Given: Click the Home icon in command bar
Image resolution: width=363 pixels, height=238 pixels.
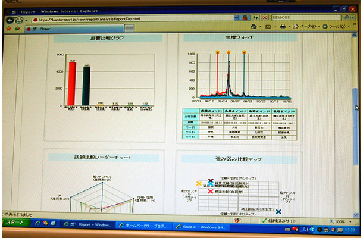Looking at the screenshot, I should (x=253, y=27).
